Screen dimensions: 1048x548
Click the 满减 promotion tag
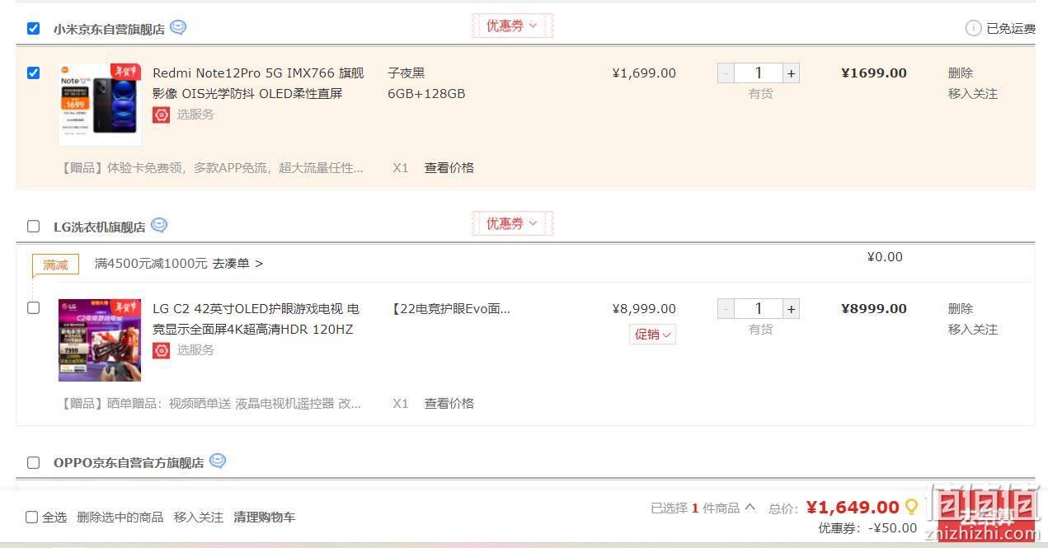point(55,265)
